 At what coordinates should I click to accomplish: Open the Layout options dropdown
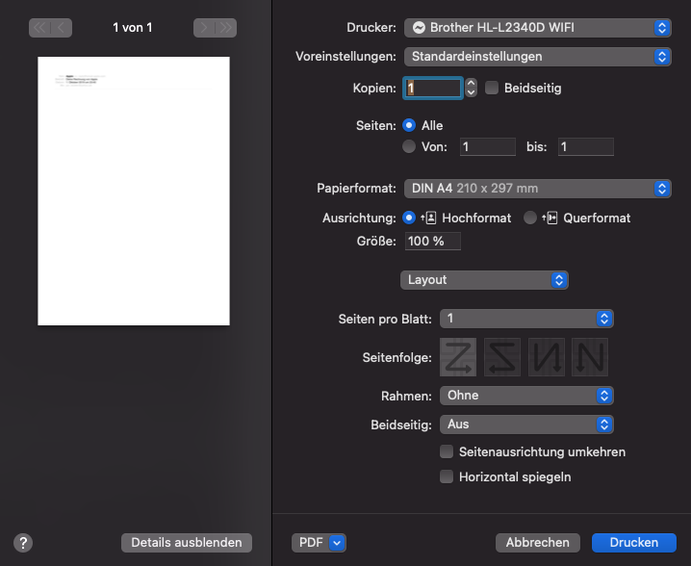tap(484, 280)
